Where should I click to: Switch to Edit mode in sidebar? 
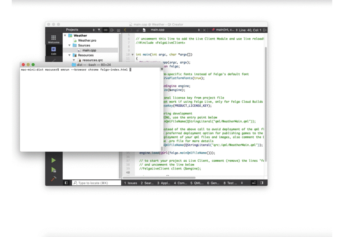click(54, 50)
